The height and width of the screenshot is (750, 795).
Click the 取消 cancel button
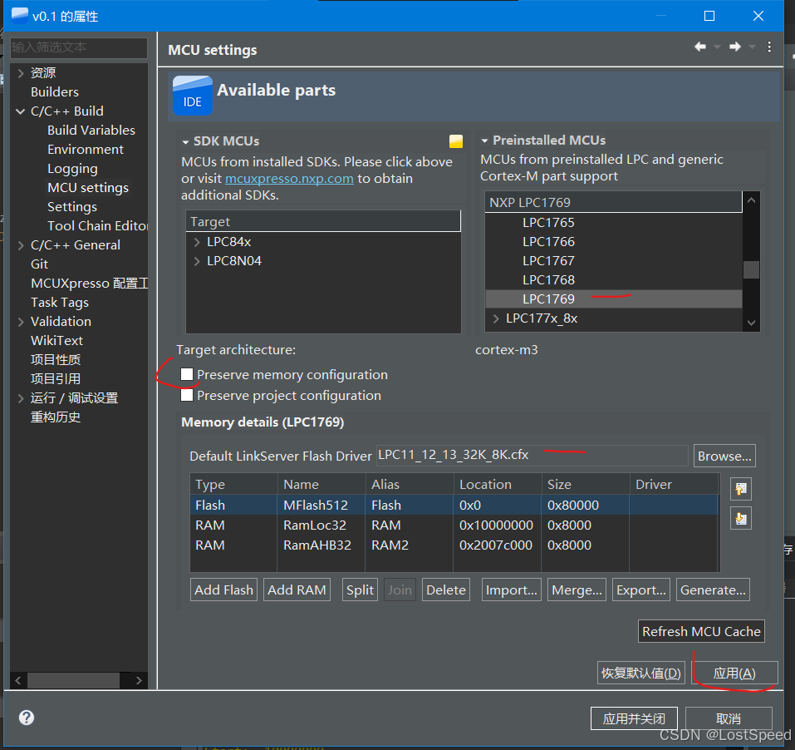click(x=729, y=718)
